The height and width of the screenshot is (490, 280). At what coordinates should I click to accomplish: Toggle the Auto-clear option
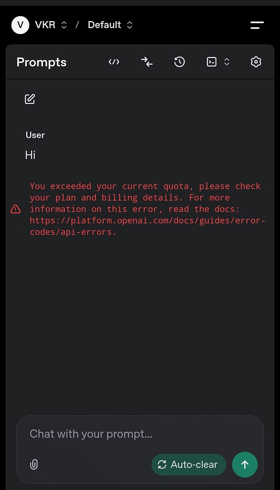coord(189,465)
